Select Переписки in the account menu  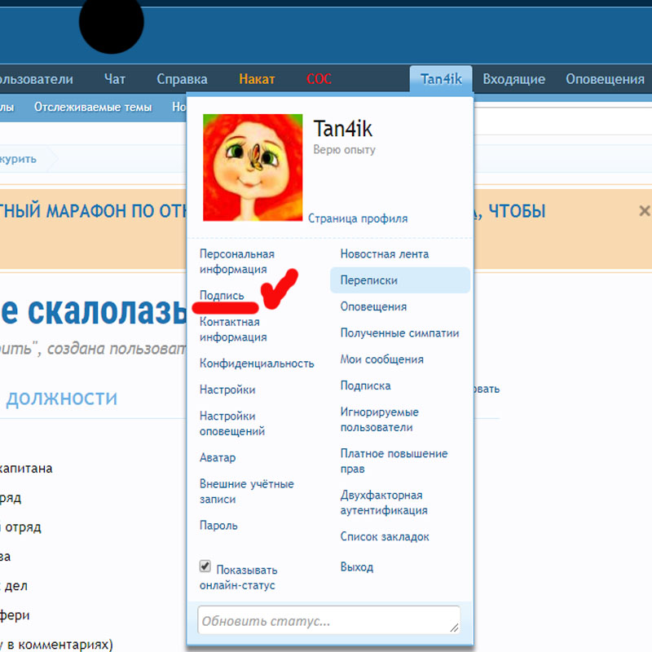point(400,280)
